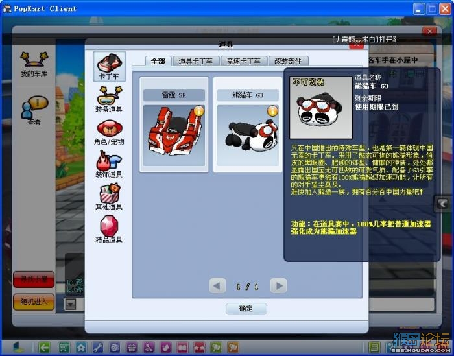Select the 卡丁车 kart category icon
Screen dimensions: 454x356
point(109,66)
